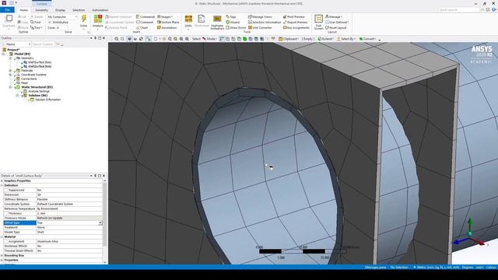498x280 pixels.
Task: Toggle the Suppressed property checkbox
Action: (x=5, y=190)
